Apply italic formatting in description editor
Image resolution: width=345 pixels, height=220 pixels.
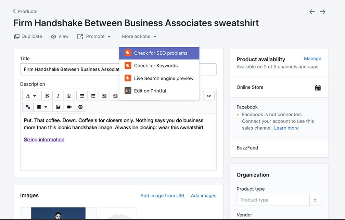click(58, 96)
